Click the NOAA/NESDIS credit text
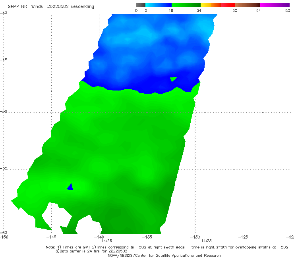Viewport: 294px width, 258px height. coord(164,256)
